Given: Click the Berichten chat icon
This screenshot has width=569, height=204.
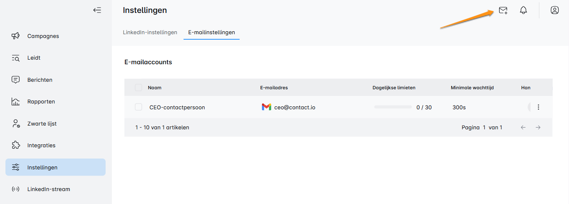Looking at the screenshot, I should [16, 80].
